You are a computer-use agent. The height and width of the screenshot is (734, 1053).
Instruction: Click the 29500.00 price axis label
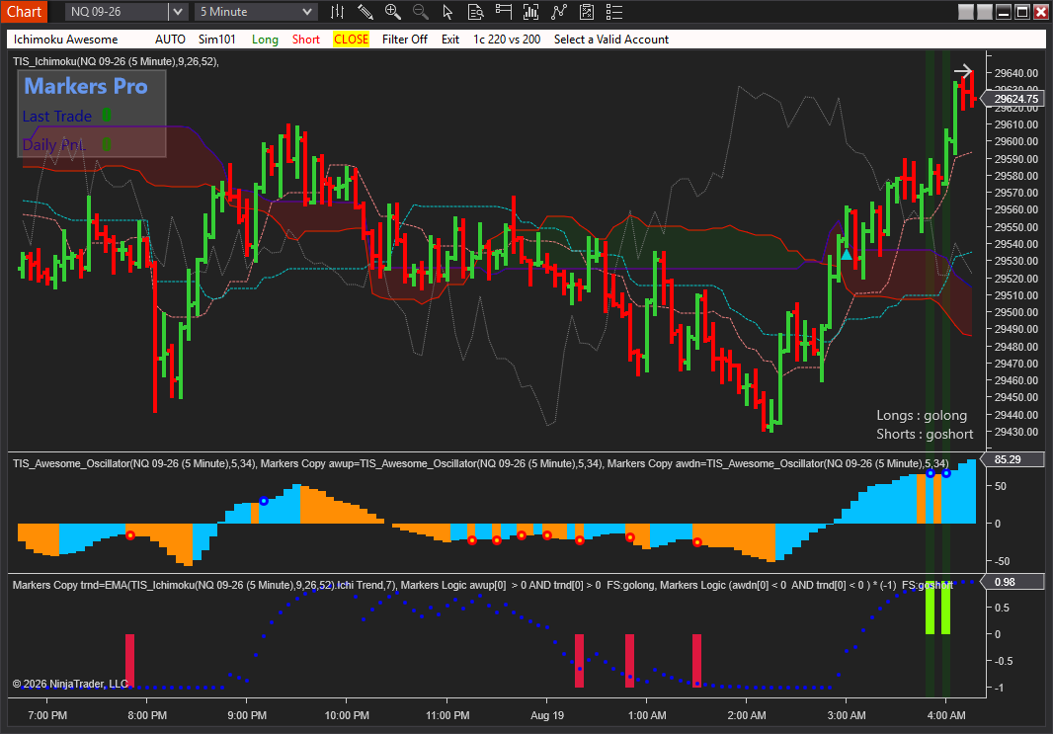(1016, 312)
